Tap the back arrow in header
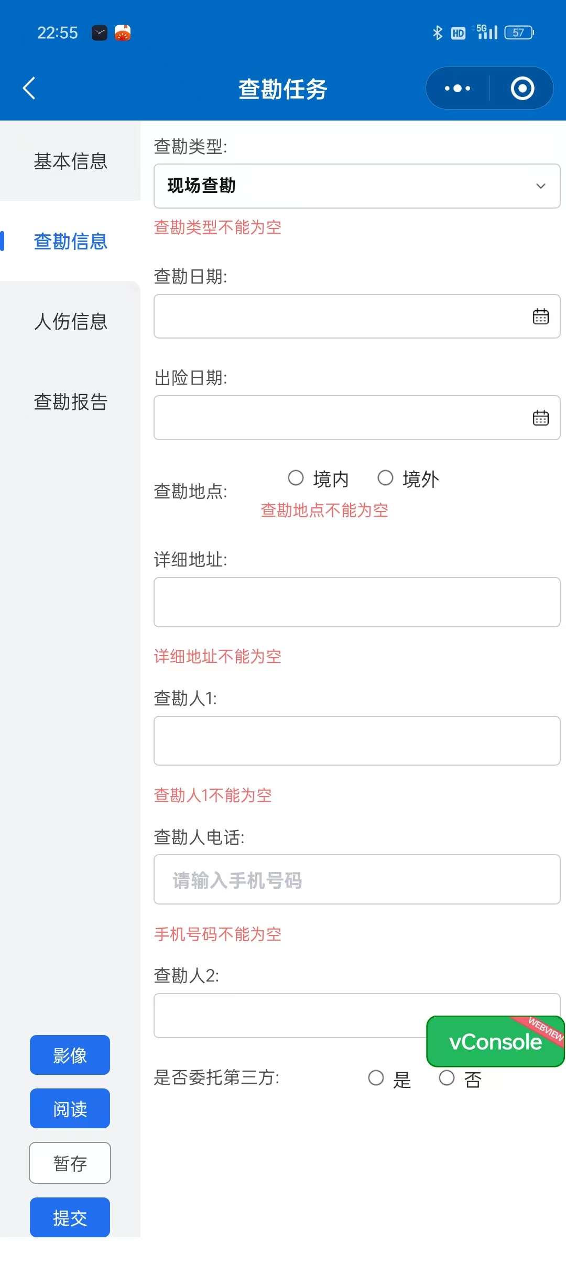This screenshot has width=566, height=1264. (x=29, y=88)
